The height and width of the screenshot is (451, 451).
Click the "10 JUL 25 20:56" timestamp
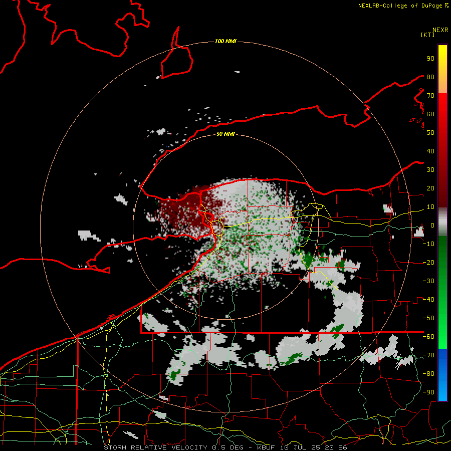[314, 447]
